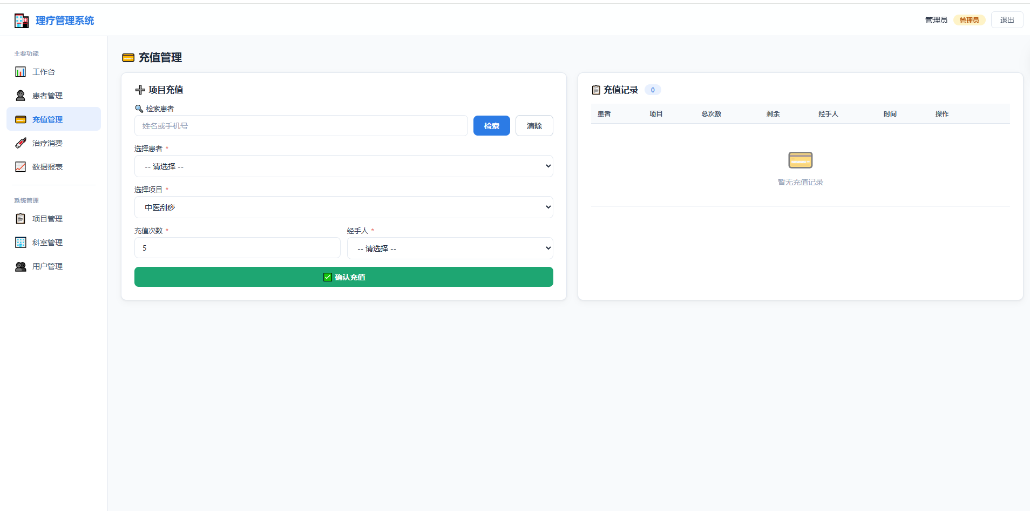Click the 总次数 column header

coord(711,114)
